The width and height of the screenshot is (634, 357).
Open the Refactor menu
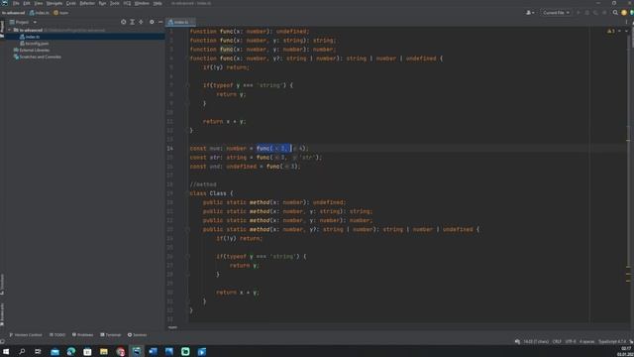(87, 3)
